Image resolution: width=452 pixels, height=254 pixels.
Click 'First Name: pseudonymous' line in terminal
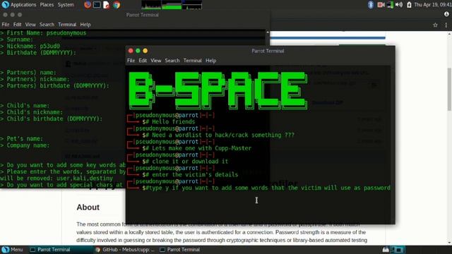(43, 33)
